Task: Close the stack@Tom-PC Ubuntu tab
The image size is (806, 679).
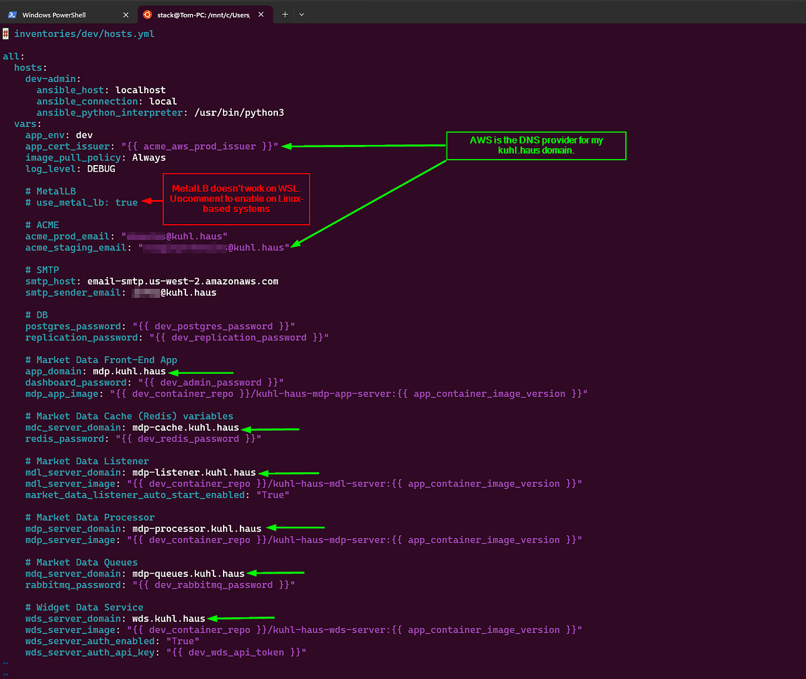Action: pyautogui.click(x=261, y=15)
